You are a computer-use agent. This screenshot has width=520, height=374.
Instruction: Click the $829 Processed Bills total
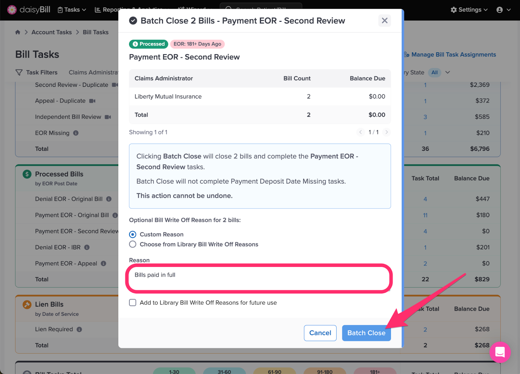pyautogui.click(x=482, y=279)
